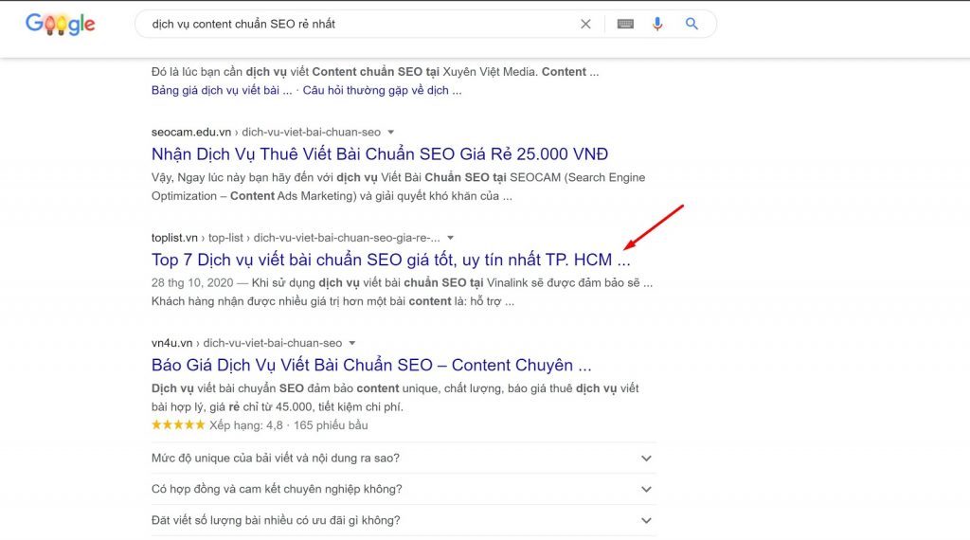The width and height of the screenshot is (970, 540).
Task: Open the dropdown arrow beside the seocam.edu.vn URL
Action: 391,133
